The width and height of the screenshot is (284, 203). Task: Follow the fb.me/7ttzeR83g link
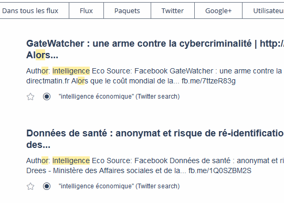(x=208, y=81)
